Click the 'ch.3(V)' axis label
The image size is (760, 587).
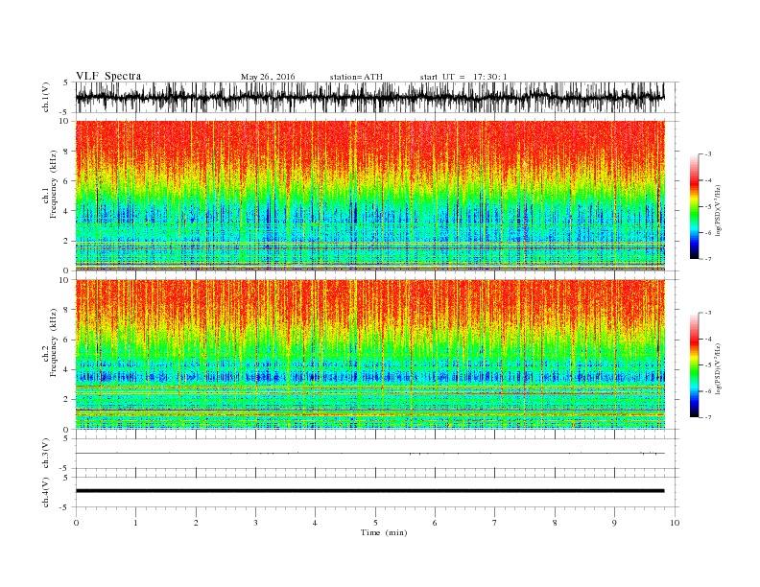pyautogui.click(x=46, y=456)
